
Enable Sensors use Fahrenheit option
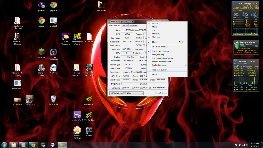pos(167,62)
